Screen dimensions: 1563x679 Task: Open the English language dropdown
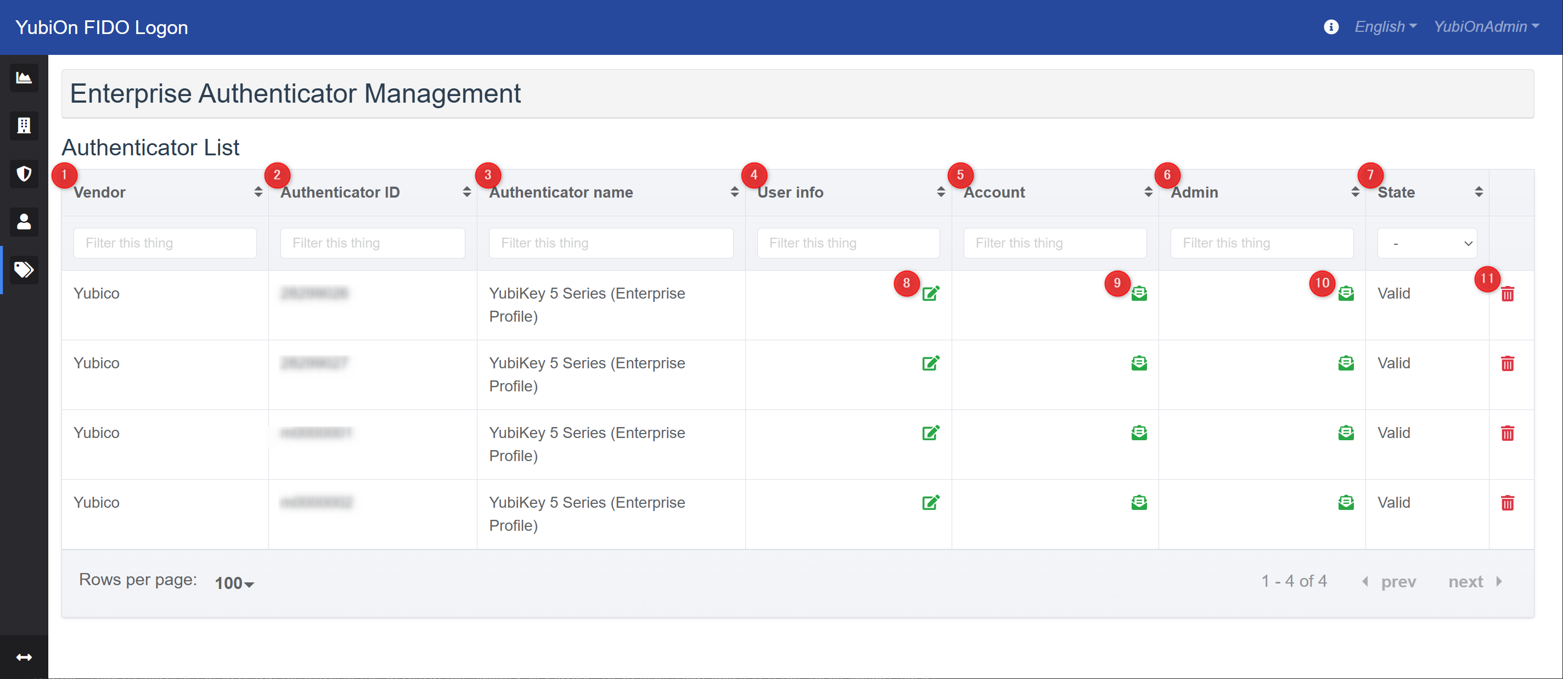[1385, 27]
